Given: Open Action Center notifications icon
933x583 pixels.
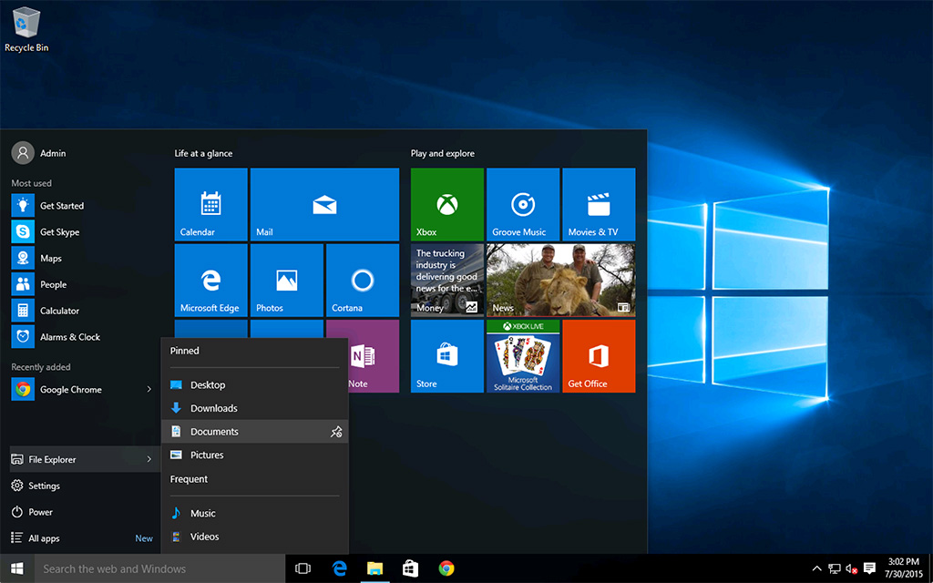Looking at the screenshot, I should pos(869,568).
